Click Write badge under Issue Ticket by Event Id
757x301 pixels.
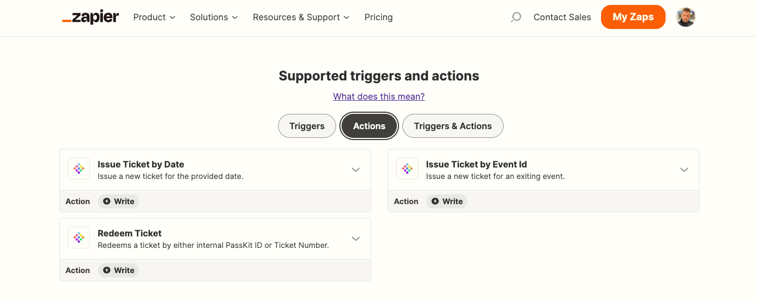click(x=447, y=201)
